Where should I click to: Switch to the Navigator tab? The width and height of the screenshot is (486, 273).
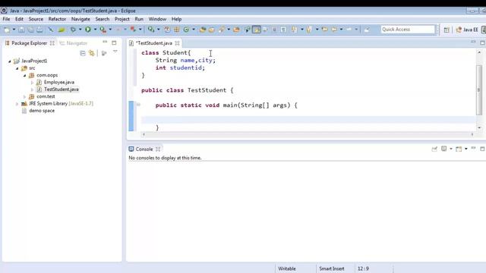74,43
